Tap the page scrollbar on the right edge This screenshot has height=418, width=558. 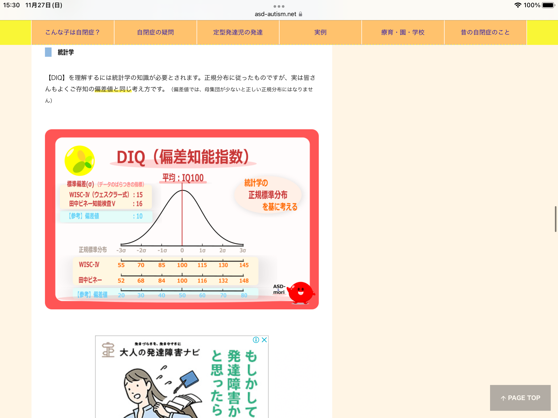click(x=555, y=219)
